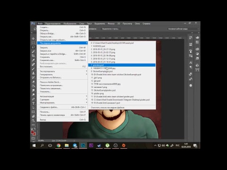Choose Обзор в Bridge... menu entry
This screenshot has height=170, width=227.
click(x=62, y=34)
